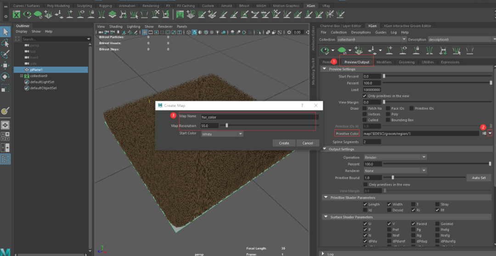Pick the Paint selection tool
Viewport: 496px width, 256px height.
(x=6, y=55)
